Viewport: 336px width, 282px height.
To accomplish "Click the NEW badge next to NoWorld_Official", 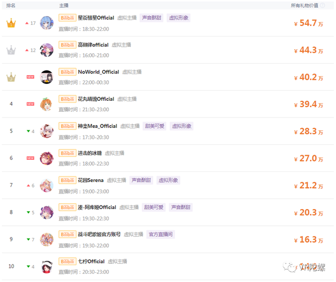I will click(x=30, y=77).
